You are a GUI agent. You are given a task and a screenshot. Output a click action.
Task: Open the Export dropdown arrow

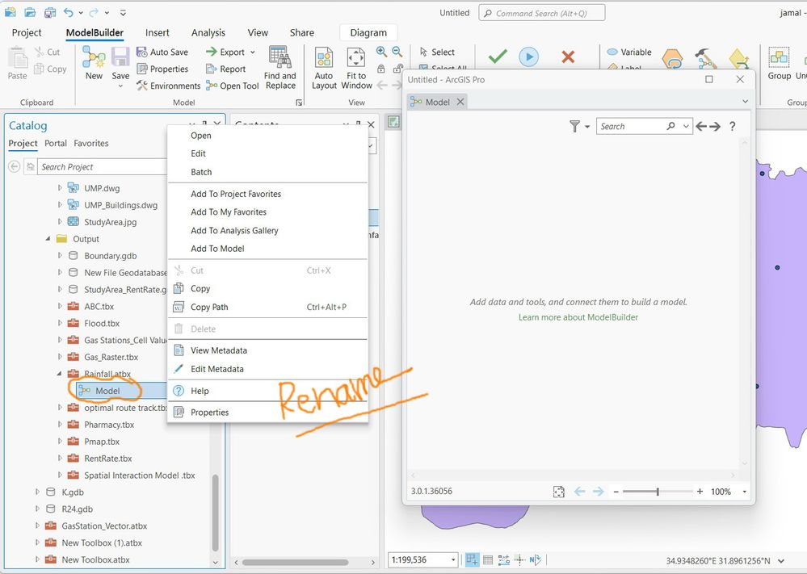pos(253,52)
